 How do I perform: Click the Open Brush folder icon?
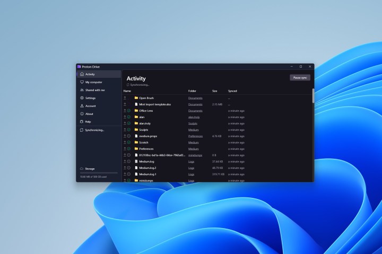pyautogui.click(x=136, y=98)
